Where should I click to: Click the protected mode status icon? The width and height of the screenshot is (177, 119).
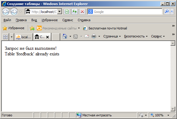(141, 115)
